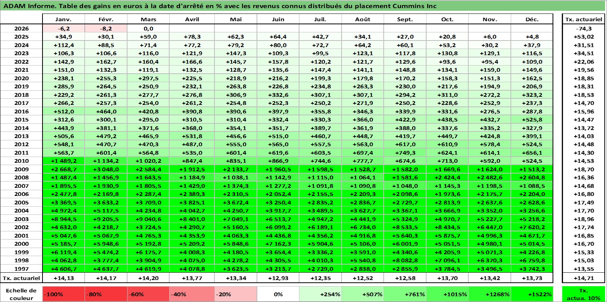Select the Janv. column header
This screenshot has width=607, height=302.
[63, 19]
